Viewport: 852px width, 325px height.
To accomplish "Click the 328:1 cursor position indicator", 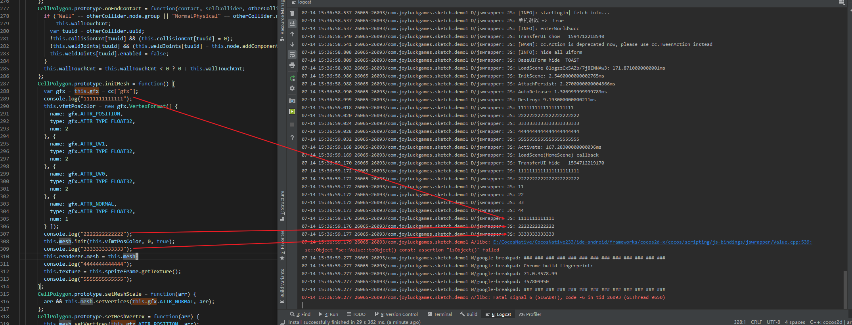I will (x=740, y=322).
